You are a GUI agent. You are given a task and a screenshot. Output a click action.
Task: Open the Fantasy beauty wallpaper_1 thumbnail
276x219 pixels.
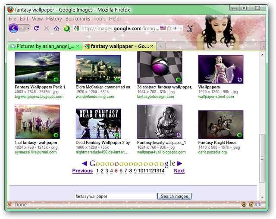pyautogui.click(x=160, y=122)
